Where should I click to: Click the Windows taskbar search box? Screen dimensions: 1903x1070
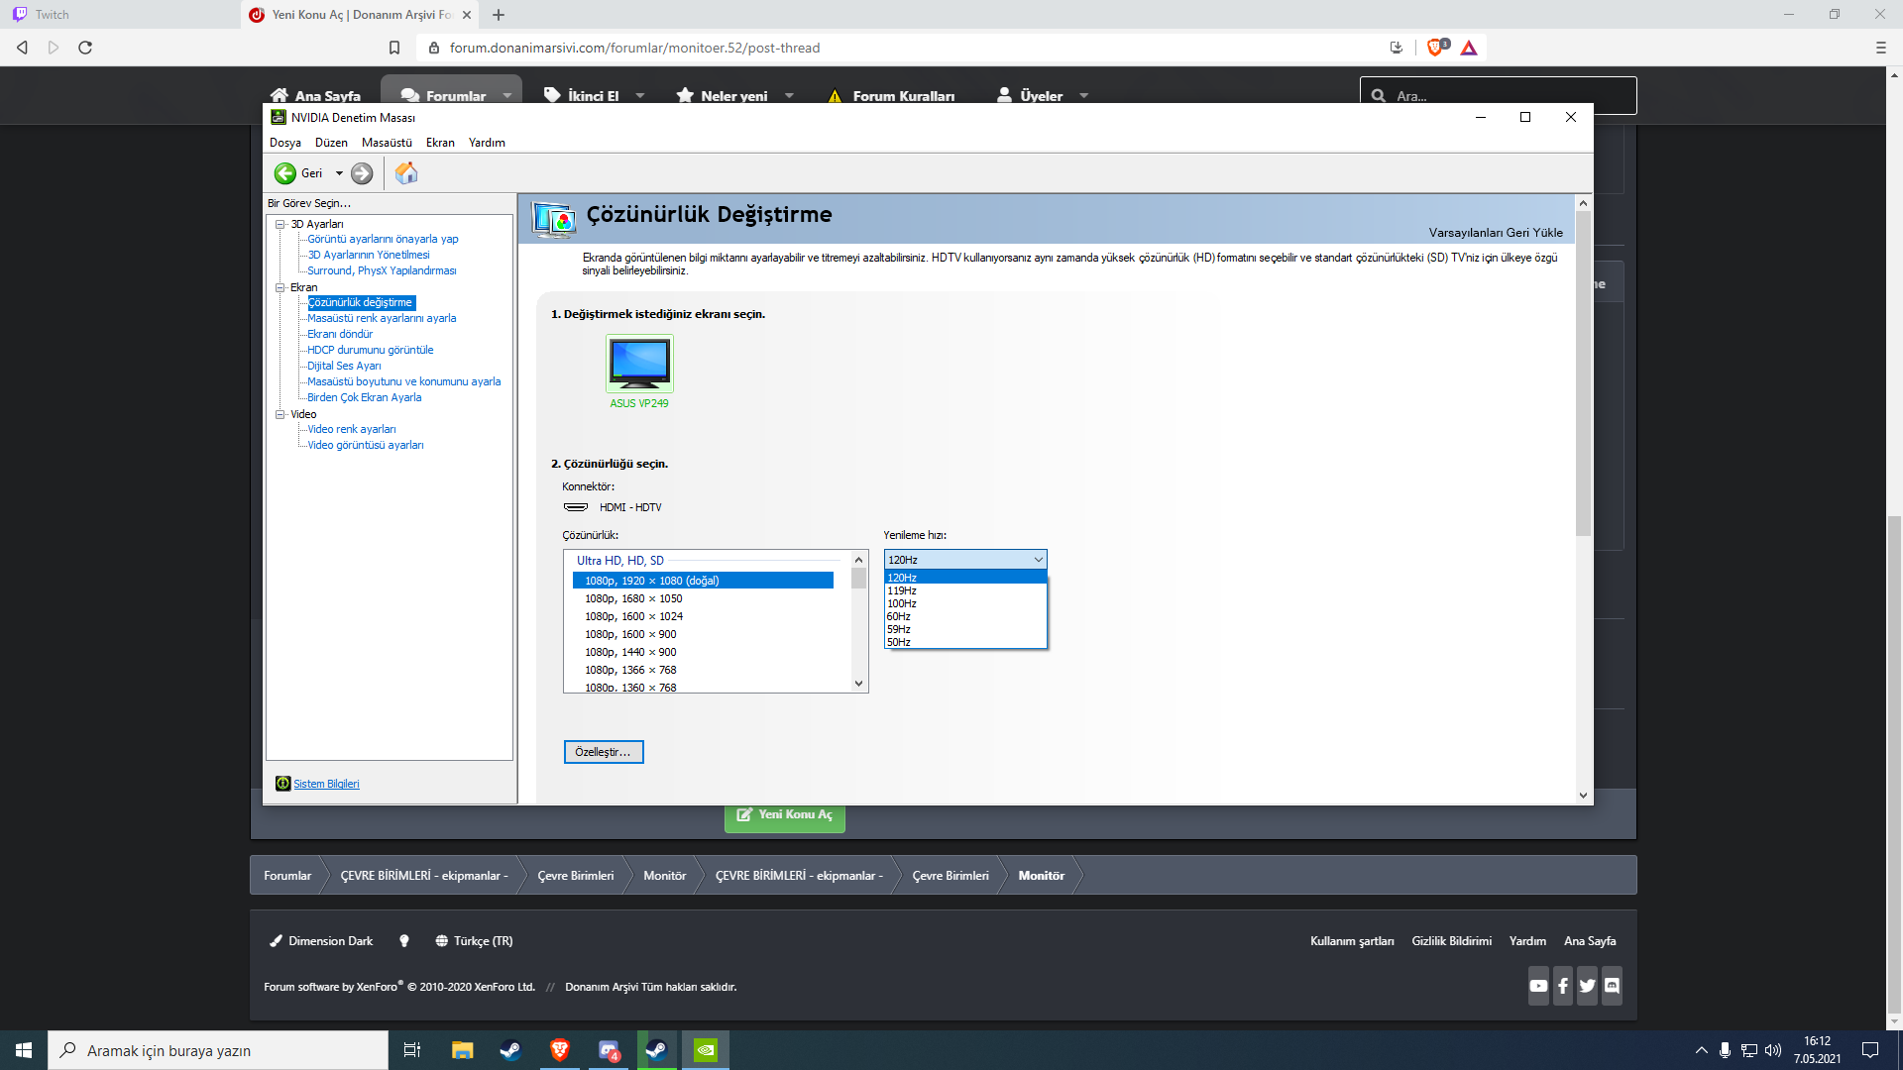(218, 1050)
